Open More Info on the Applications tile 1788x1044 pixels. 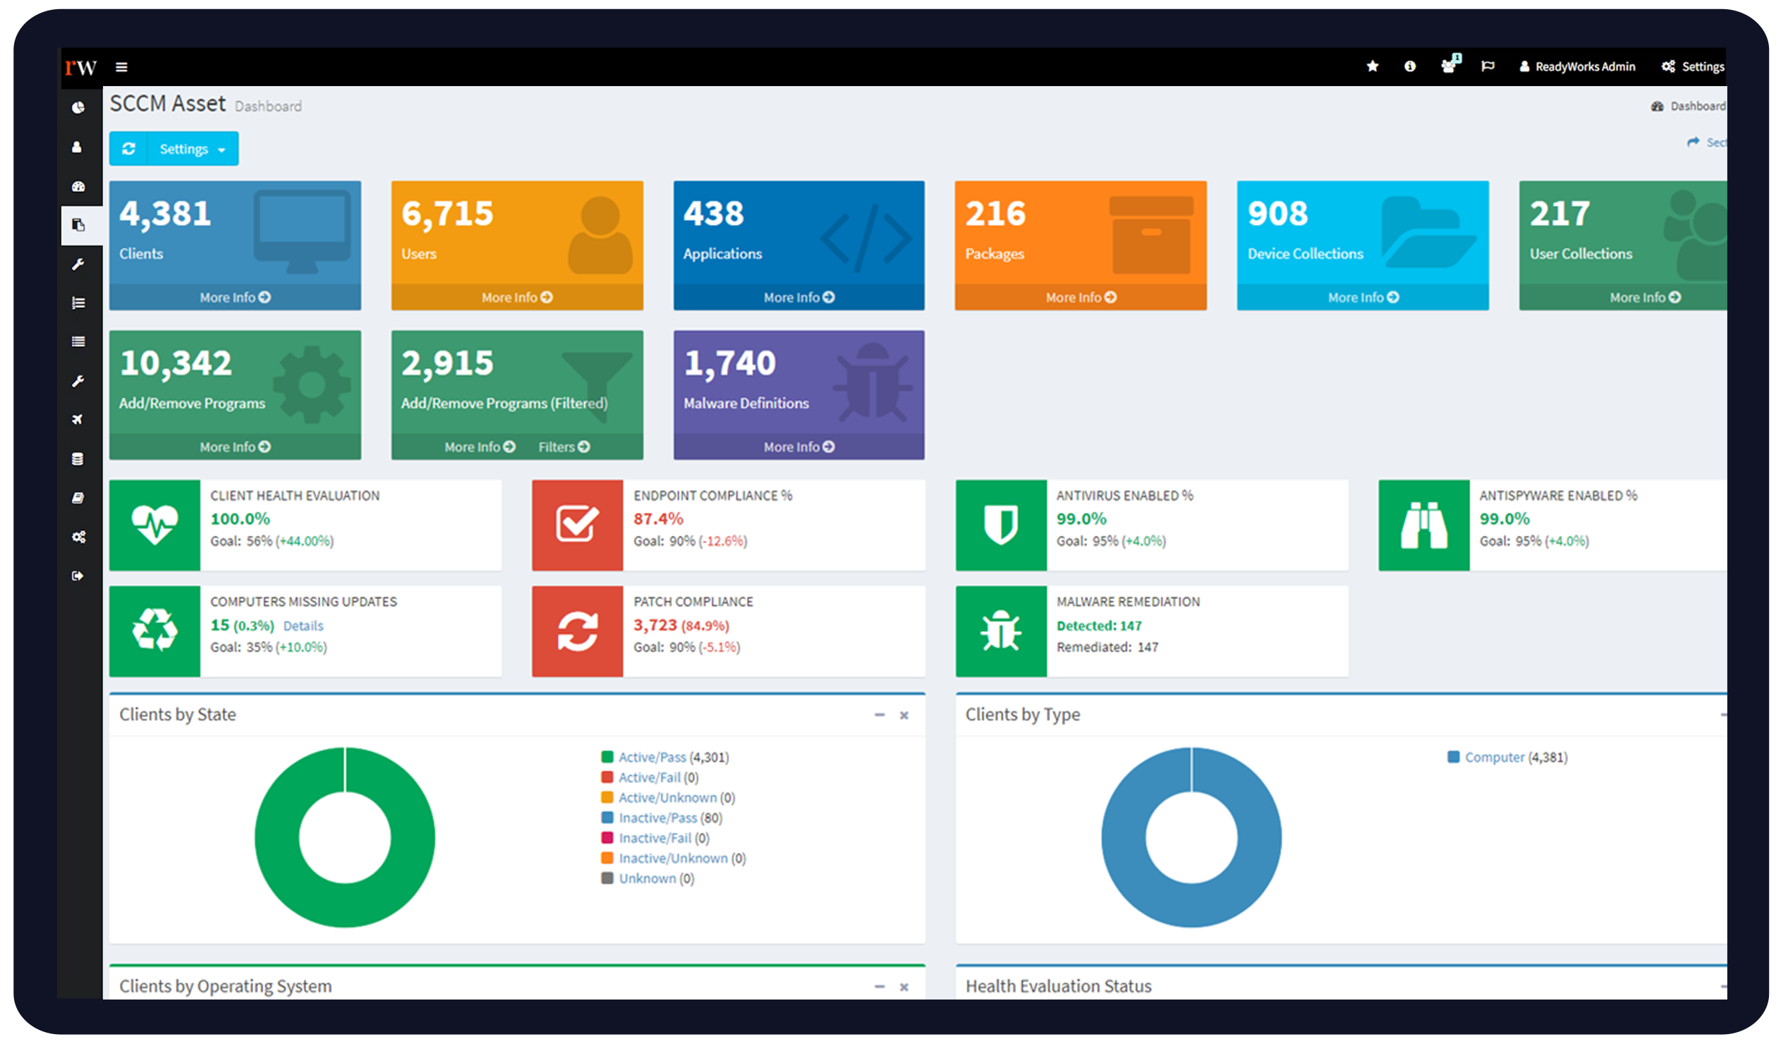click(798, 297)
